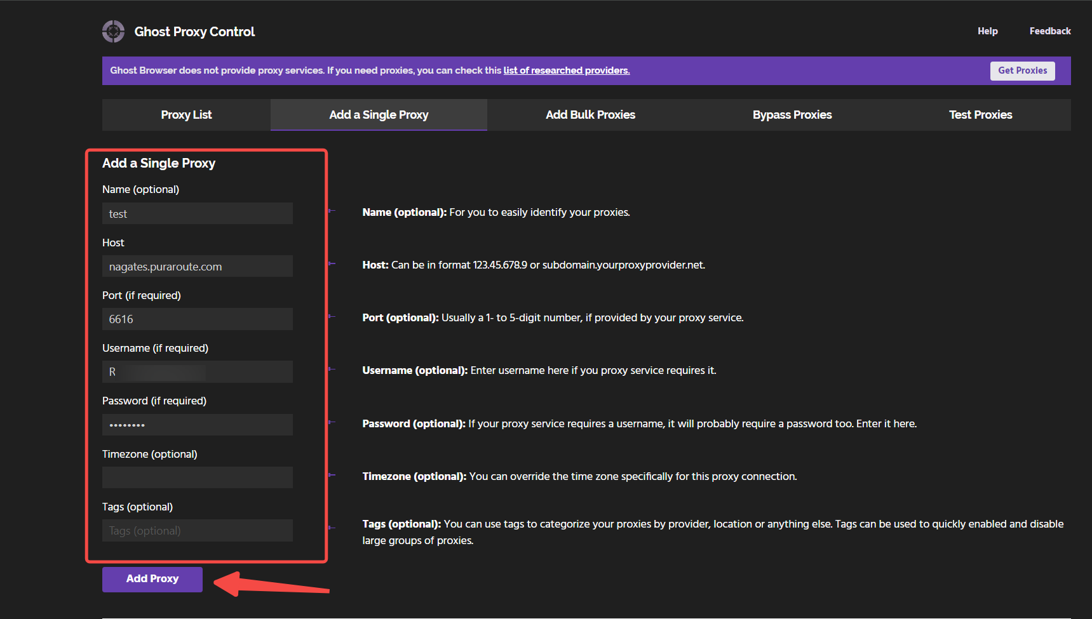Click the Port (if required) field label

(x=142, y=295)
